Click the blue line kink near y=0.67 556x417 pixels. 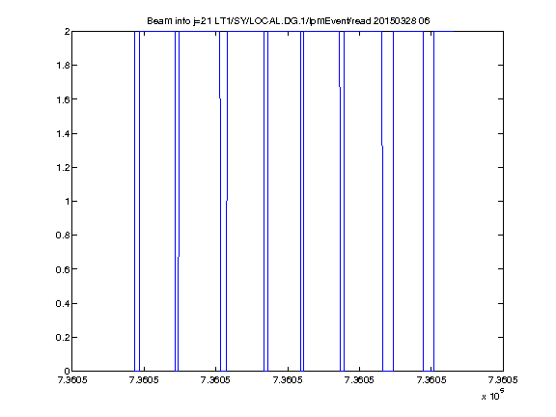click(179, 257)
